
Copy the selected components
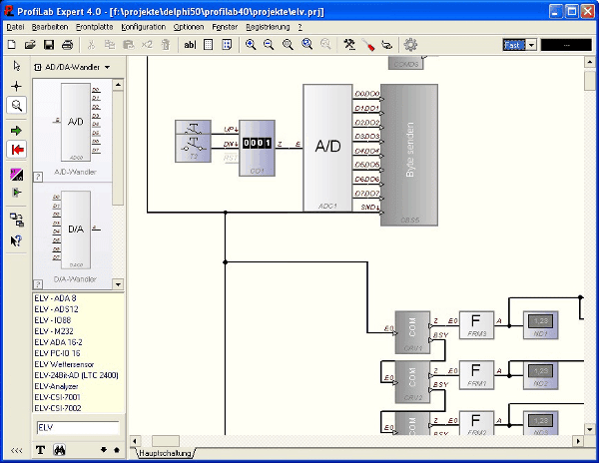click(110, 45)
